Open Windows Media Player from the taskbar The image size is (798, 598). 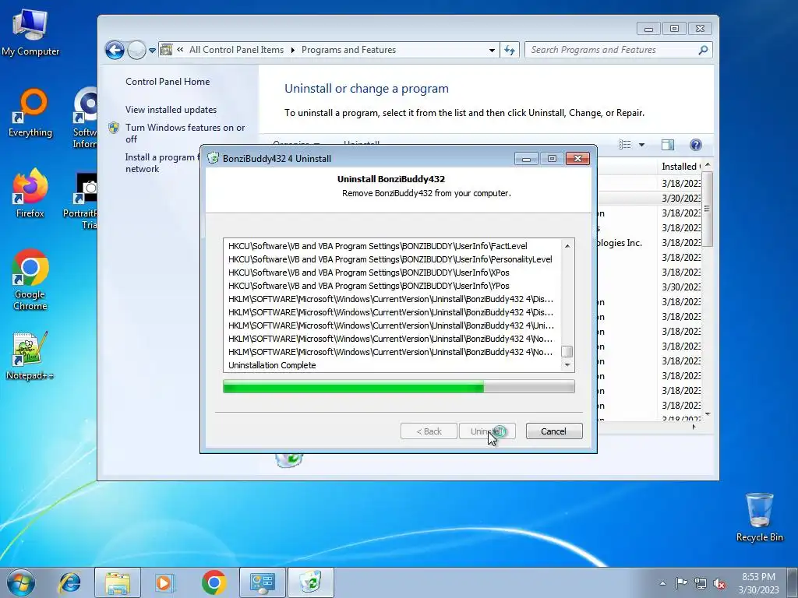[x=164, y=582]
